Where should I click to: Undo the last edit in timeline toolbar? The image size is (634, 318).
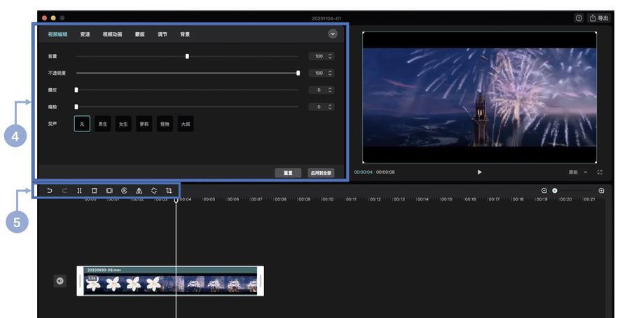[49, 191]
